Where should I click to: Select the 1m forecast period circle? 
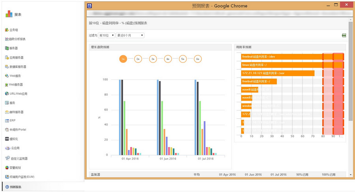pyautogui.click(x=123, y=59)
